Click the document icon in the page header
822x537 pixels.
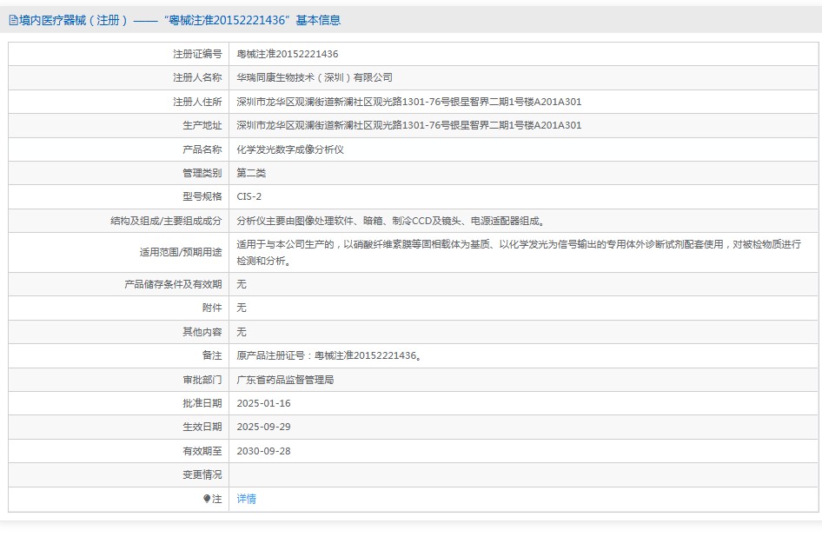[13, 21]
